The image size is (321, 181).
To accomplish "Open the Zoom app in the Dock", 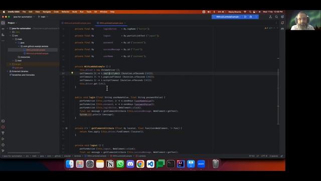I will point(201,164).
